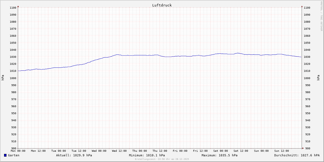The image size is (324, 162).
Task: Click the Sun 12:00 x-axis label
Action: tap(281, 151)
